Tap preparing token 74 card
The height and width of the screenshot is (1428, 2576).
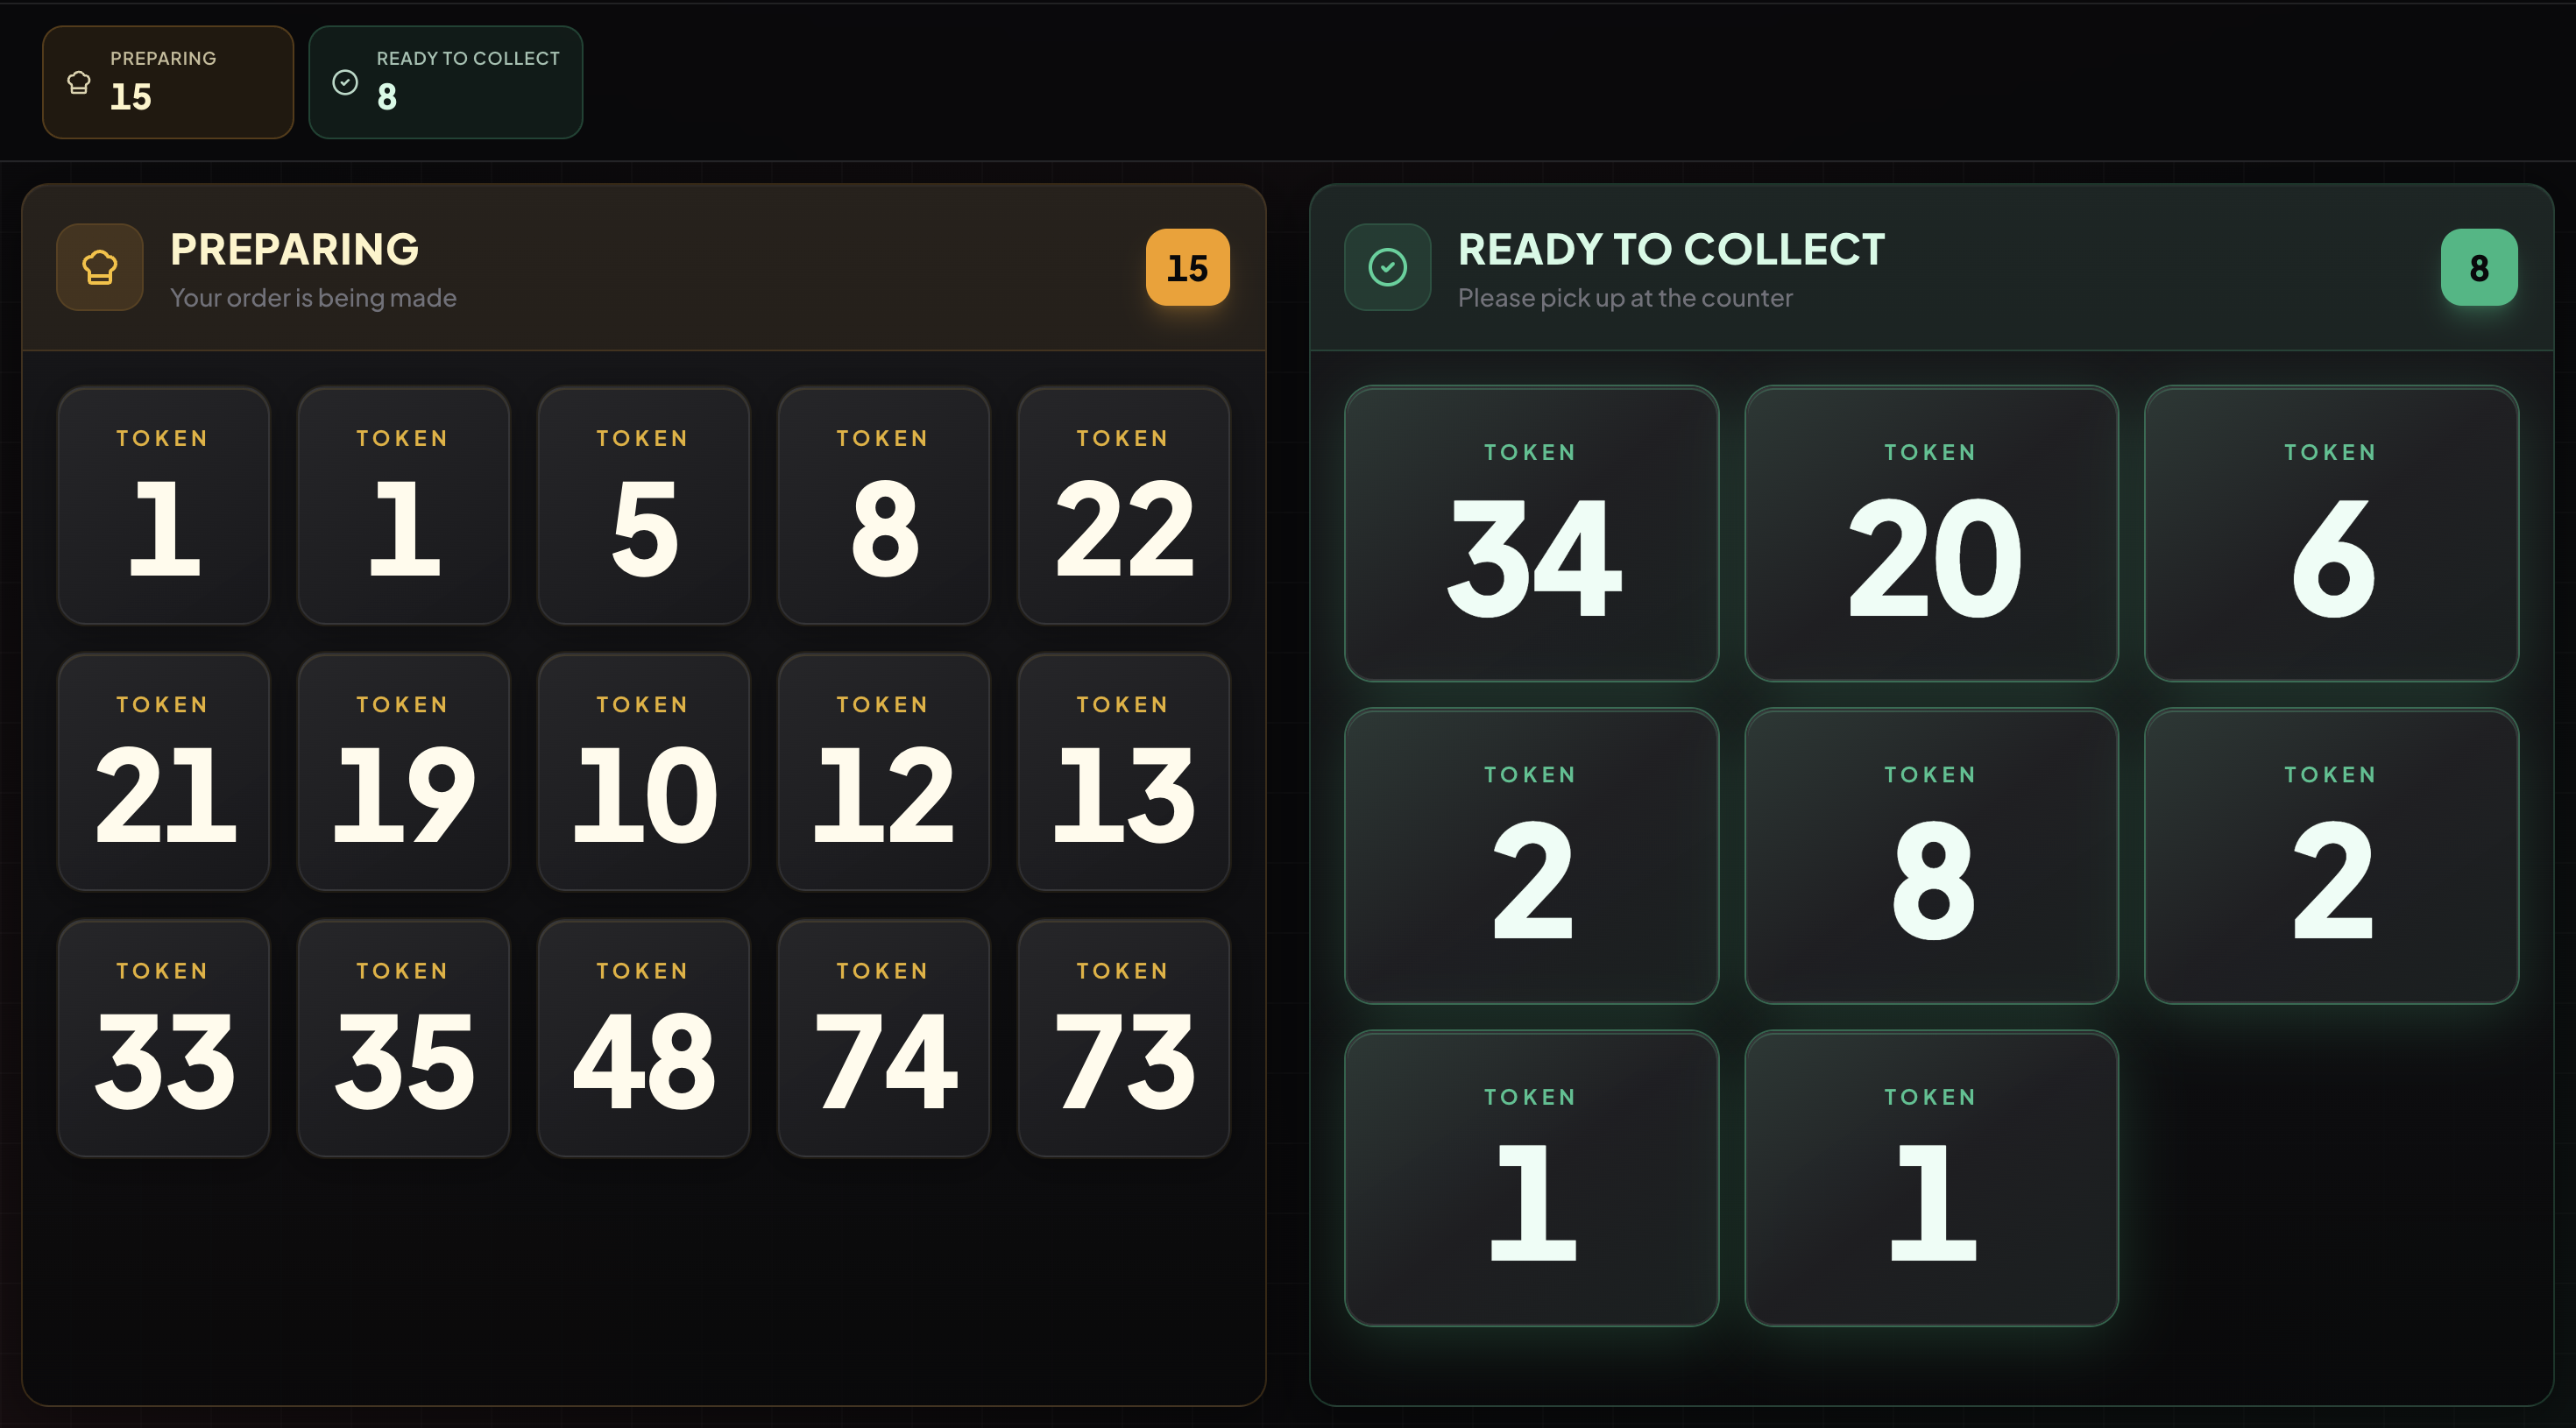click(x=883, y=1038)
